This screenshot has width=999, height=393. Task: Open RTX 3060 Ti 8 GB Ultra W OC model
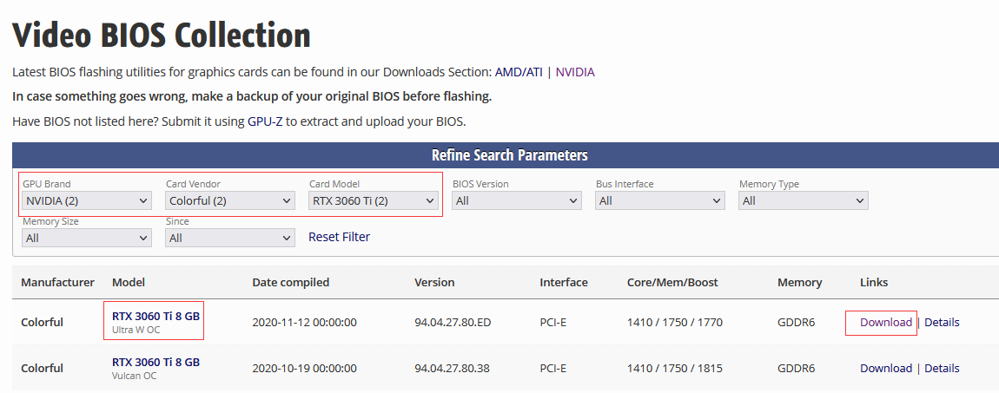(x=155, y=316)
